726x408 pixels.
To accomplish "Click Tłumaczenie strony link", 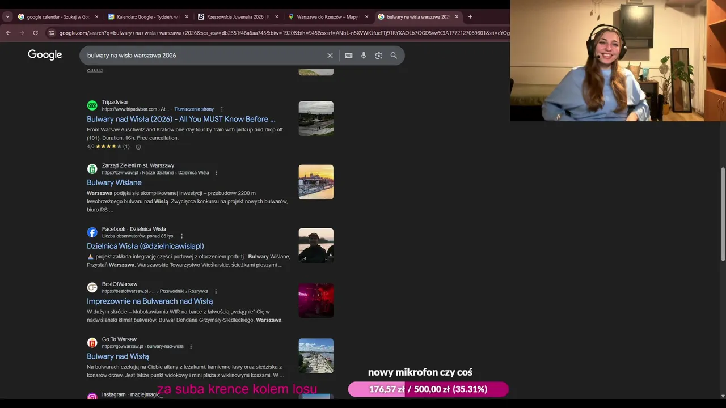I will pos(194,109).
